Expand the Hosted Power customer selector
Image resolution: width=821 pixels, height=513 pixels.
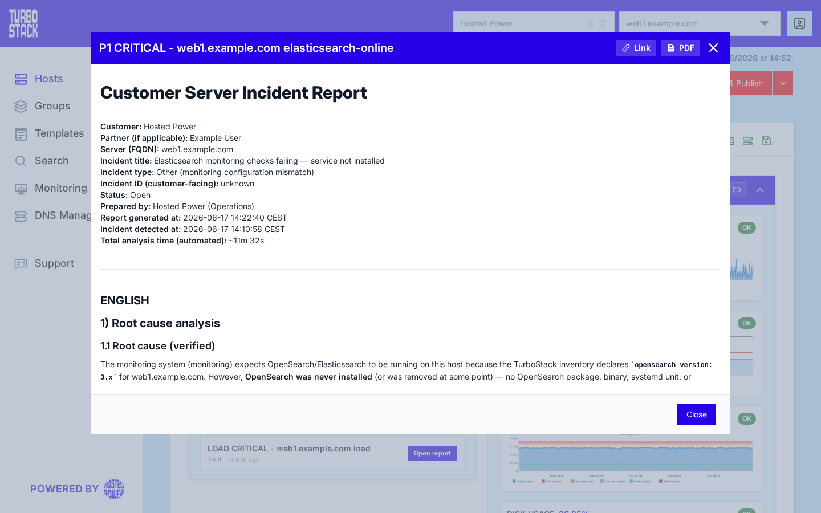[603, 23]
